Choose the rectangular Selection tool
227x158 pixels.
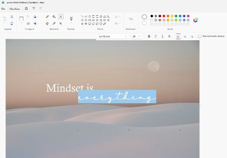[x=21, y=19]
